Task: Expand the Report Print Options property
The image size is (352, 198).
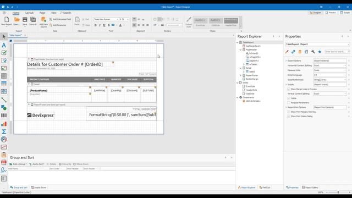Action: click(286, 107)
